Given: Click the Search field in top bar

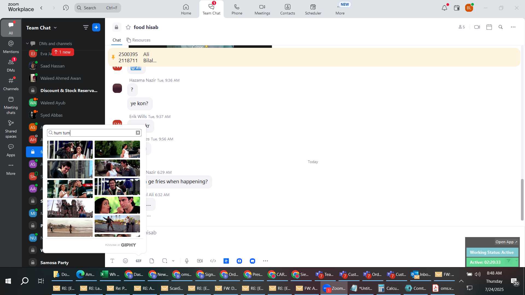Looking at the screenshot, I should point(98,8).
